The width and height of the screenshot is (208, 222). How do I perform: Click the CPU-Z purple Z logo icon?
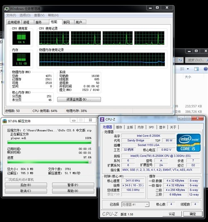pos(102,120)
